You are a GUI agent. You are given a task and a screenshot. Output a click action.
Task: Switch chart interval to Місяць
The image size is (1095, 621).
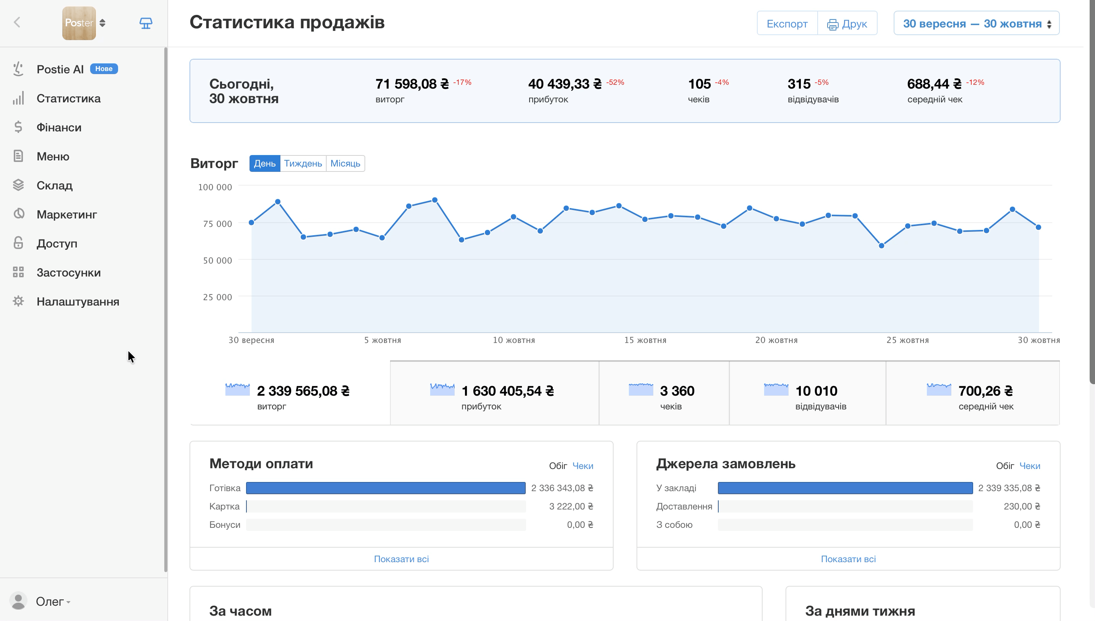[345, 163]
